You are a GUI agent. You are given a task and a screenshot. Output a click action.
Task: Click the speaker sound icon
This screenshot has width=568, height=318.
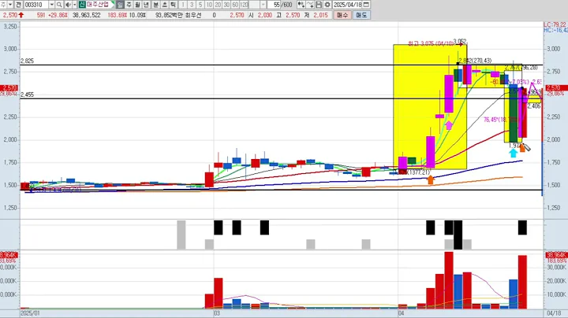68,5
